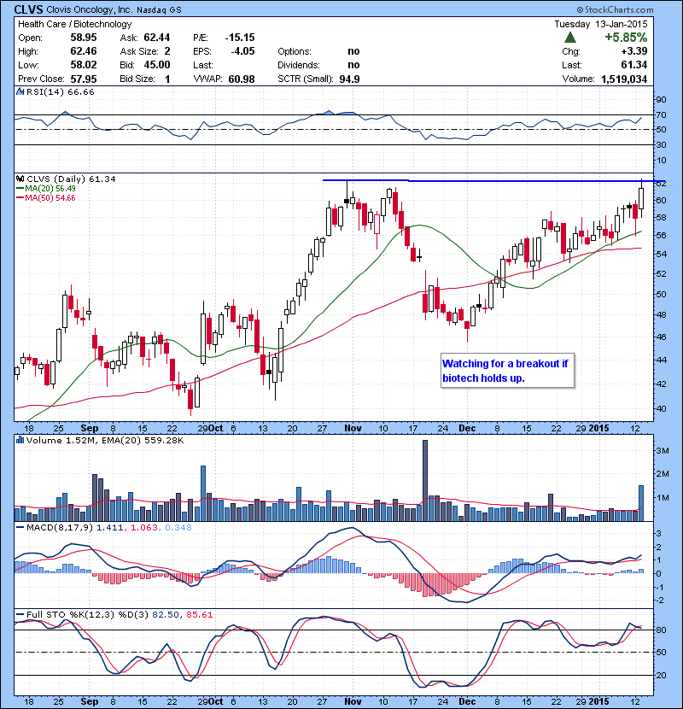The image size is (683, 709).
Task: Click the candlestick icon beside CLVS (Daily)
Action: pos(20,179)
